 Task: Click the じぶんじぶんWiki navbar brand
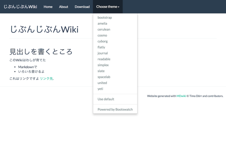pos(20,7)
